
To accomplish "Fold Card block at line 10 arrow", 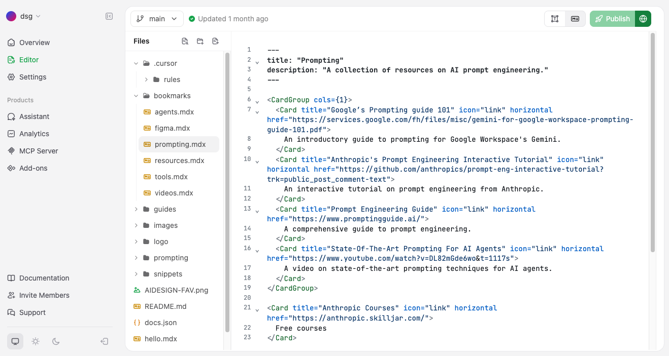I will (x=257, y=162).
